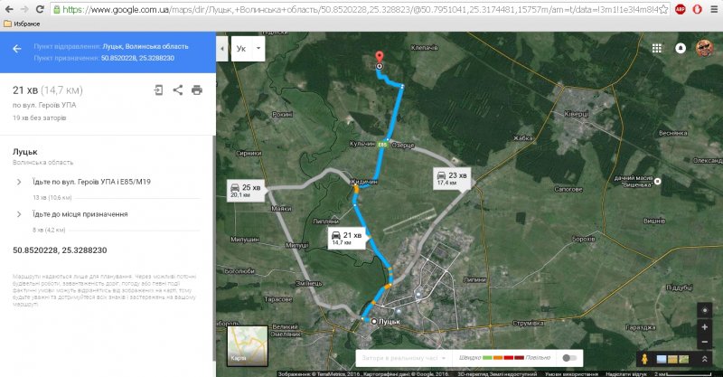
Task: Click the my location compass button
Action: pyautogui.click(x=704, y=309)
